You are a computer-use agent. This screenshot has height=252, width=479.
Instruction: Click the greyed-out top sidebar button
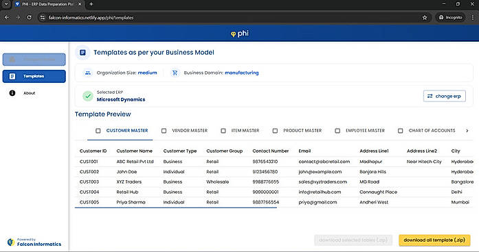34,60
